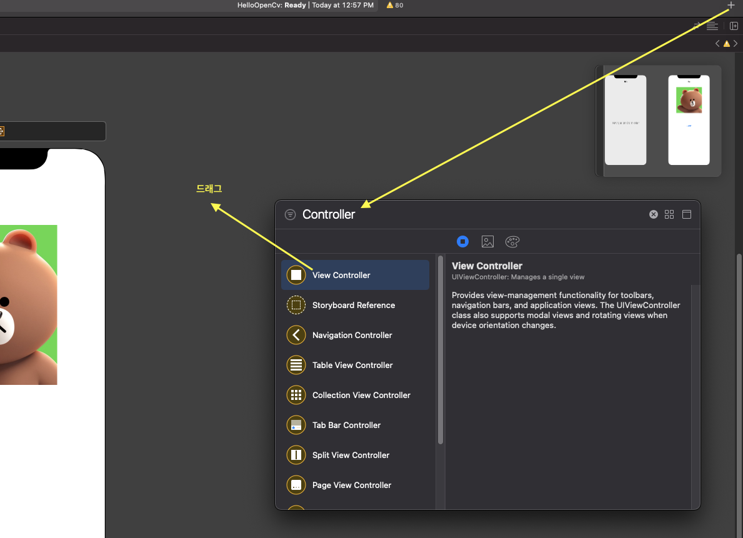
Task: Go to the previous issue with the left chevron
Action: [x=717, y=44]
